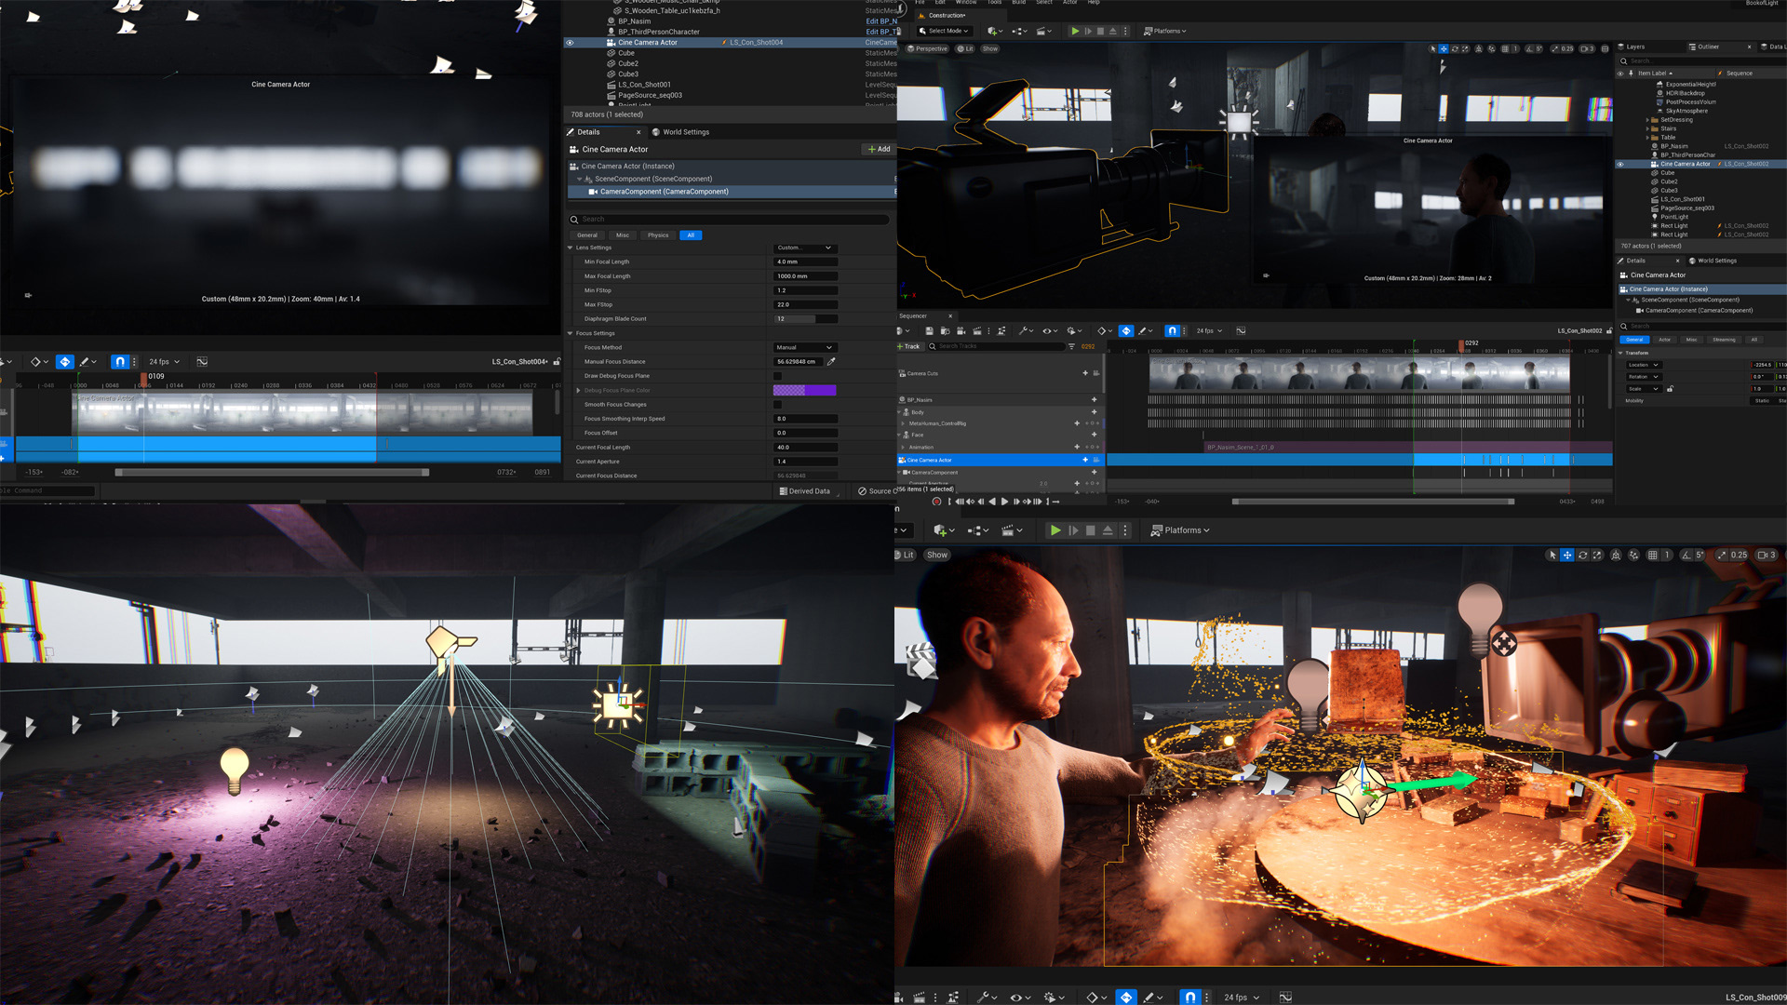Click the green Add component button
The height and width of the screenshot is (1005, 1787).
(x=878, y=149)
